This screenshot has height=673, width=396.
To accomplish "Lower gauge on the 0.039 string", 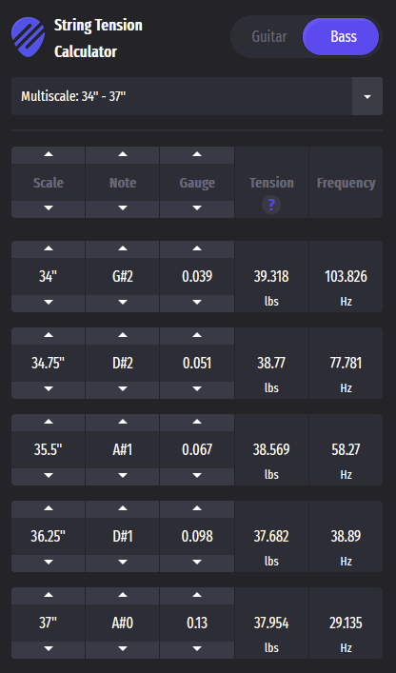I will click(197, 303).
